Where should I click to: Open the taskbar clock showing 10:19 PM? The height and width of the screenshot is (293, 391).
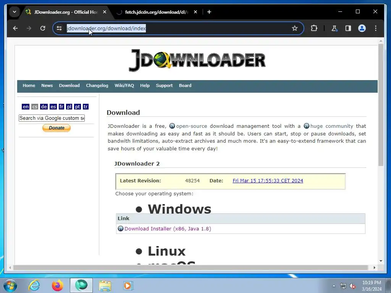[x=372, y=286]
